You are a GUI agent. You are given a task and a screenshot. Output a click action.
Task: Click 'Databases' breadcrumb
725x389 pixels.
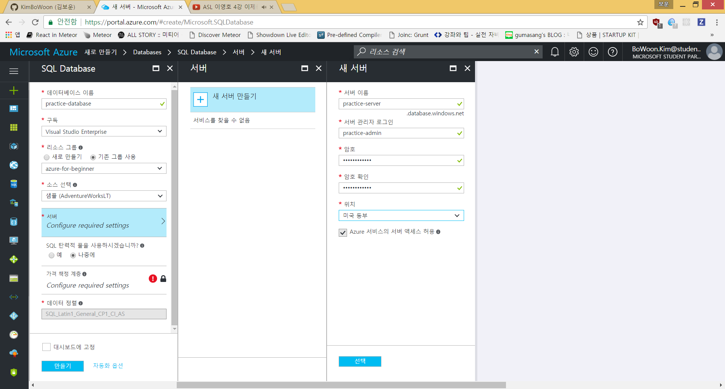(147, 52)
